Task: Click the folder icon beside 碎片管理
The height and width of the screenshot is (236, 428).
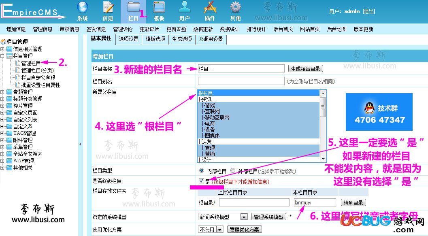Action: pos(10,106)
